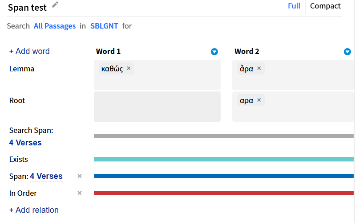Viewport: 355px width, 223px height.
Task: Select the gray Search Span bar
Action: click(224, 136)
